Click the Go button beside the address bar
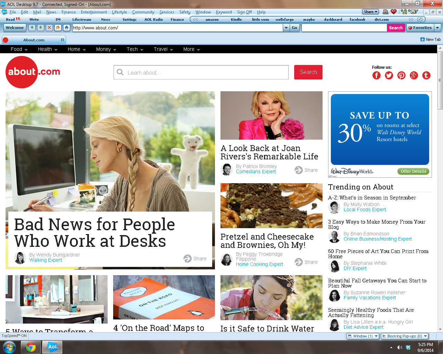 pos(295,28)
